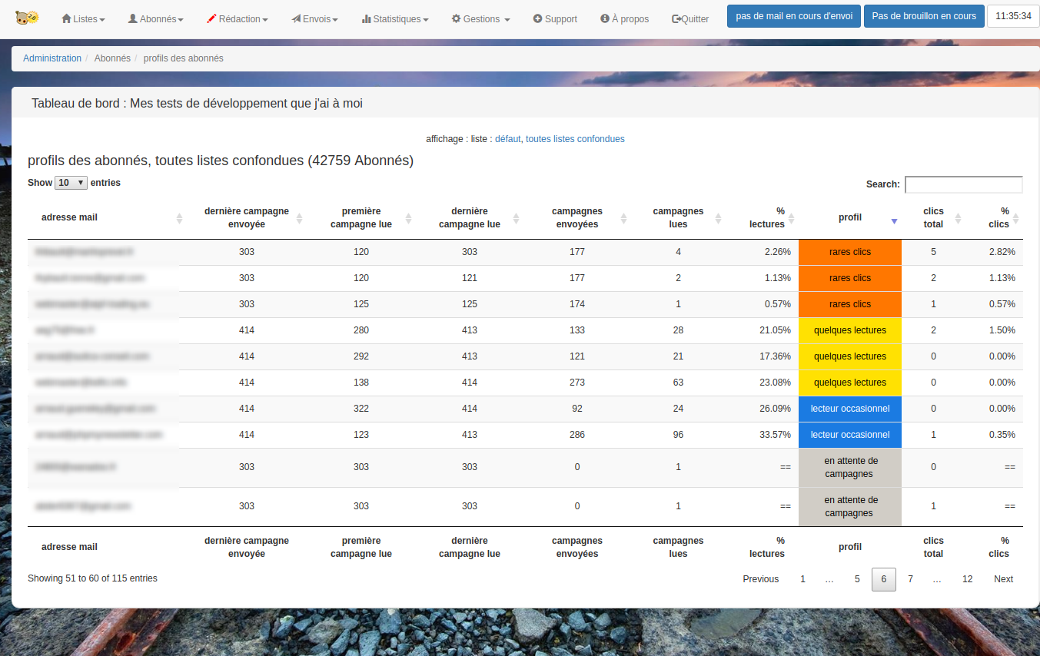
Task: Click the 'toutes listes confondues' link
Action: (x=575, y=139)
